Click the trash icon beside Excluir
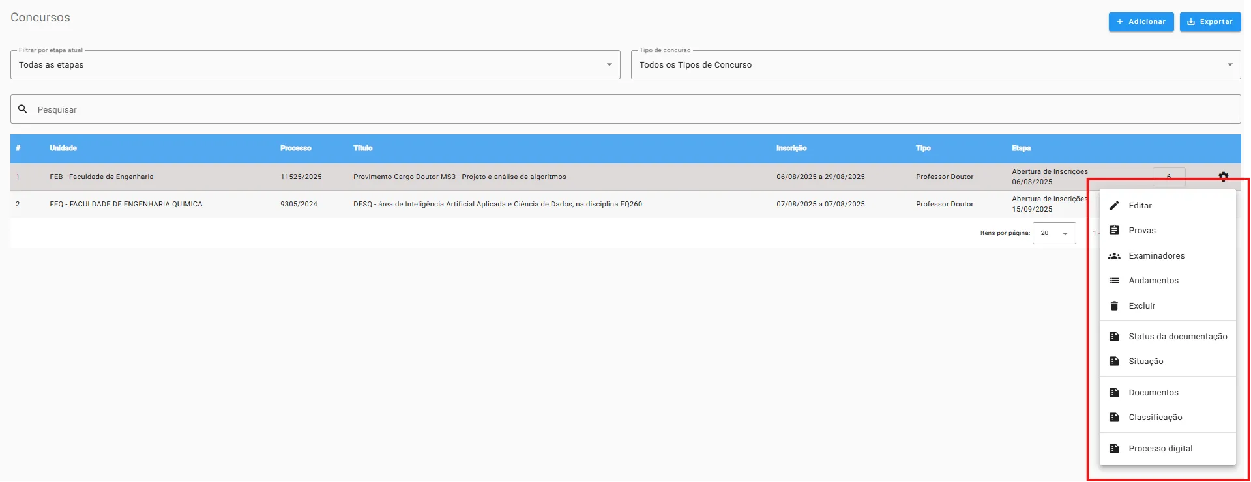 tap(1114, 306)
